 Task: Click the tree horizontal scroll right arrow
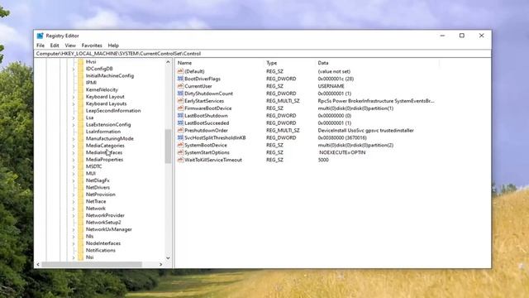(161, 264)
